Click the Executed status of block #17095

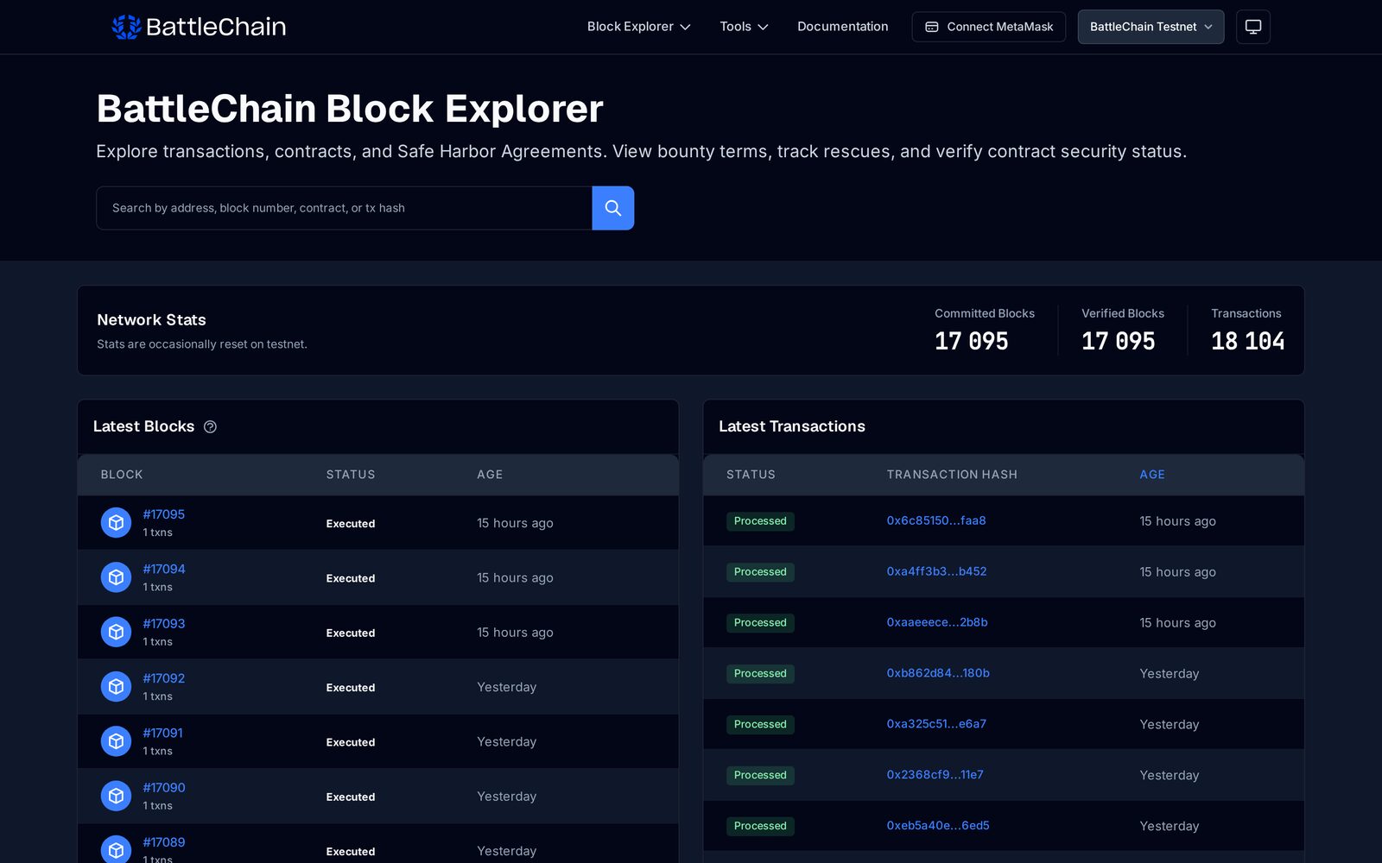pos(351,524)
